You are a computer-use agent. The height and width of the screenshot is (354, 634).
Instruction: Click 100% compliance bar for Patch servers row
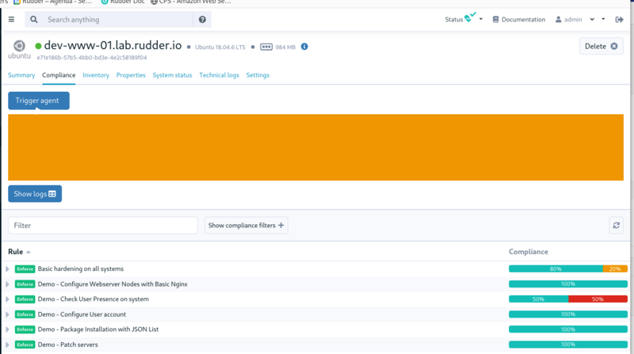(568, 344)
